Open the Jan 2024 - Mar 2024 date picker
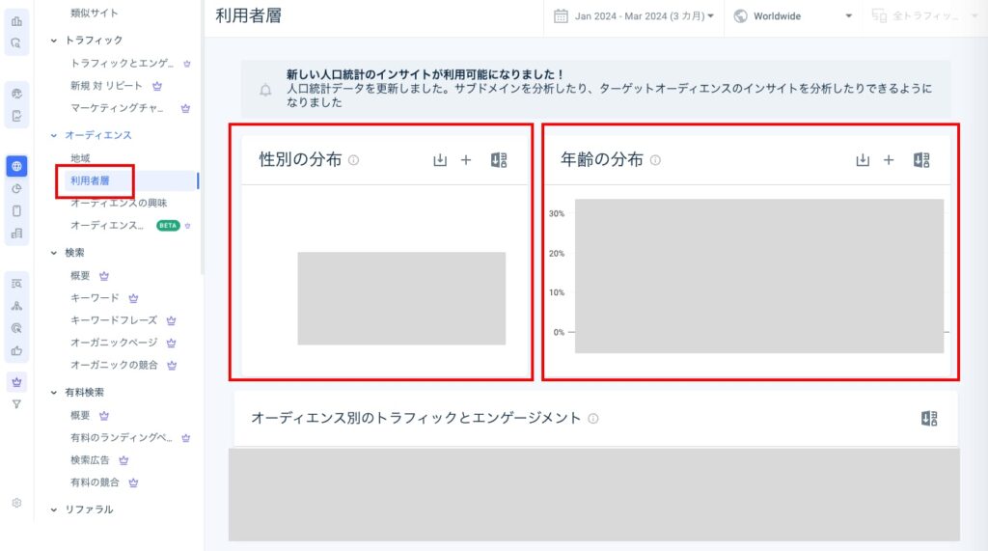The width and height of the screenshot is (988, 551). (634, 16)
